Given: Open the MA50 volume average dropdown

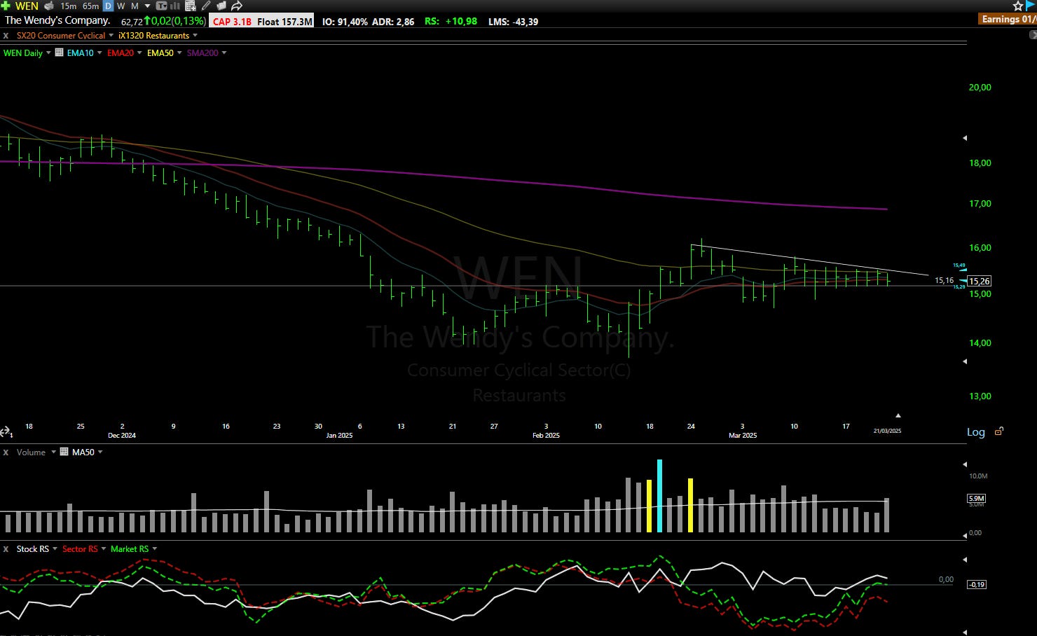Looking at the screenshot, I should pyautogui.click(x=100, y=452).
